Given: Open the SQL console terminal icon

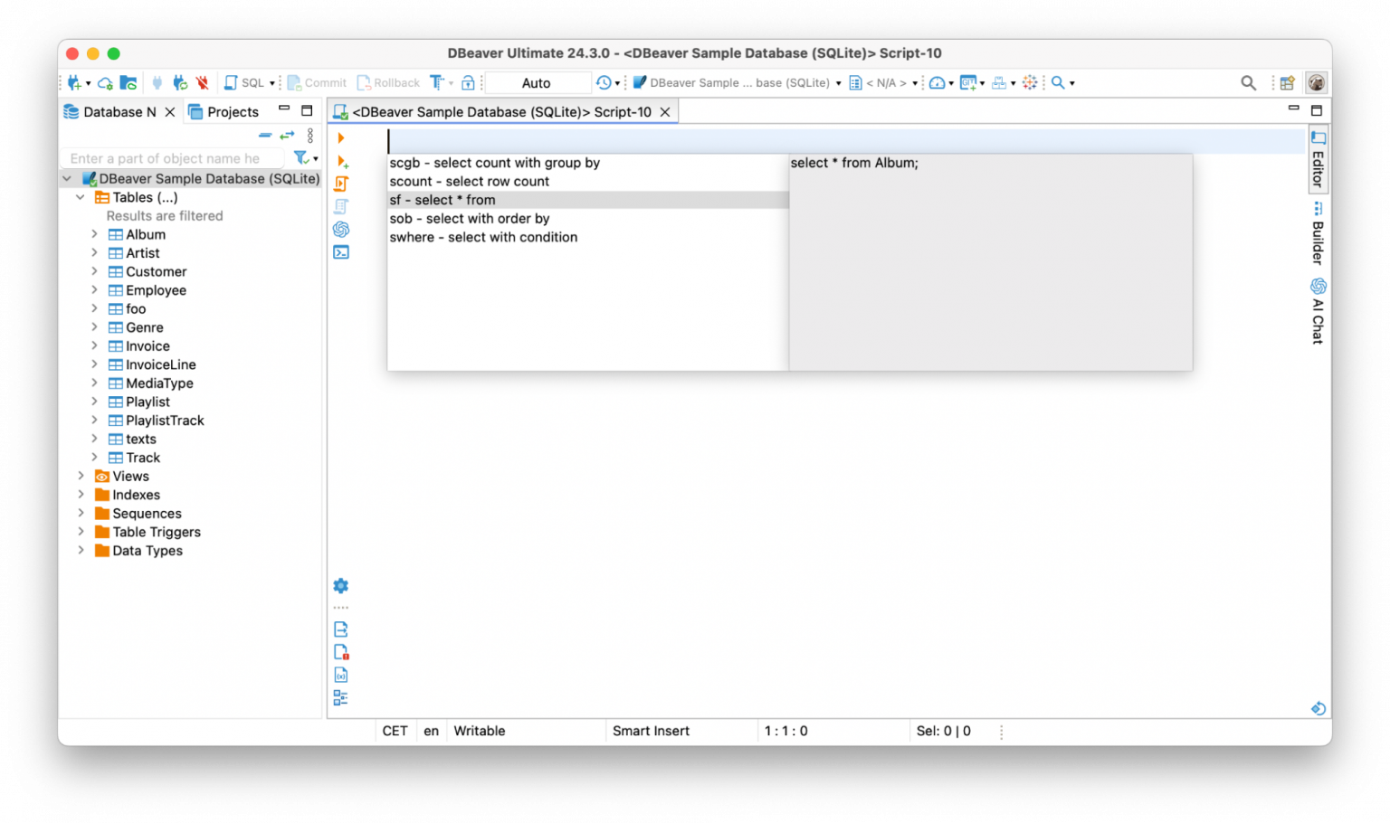Looking at the screenshot, I should (x=341, y=252).
